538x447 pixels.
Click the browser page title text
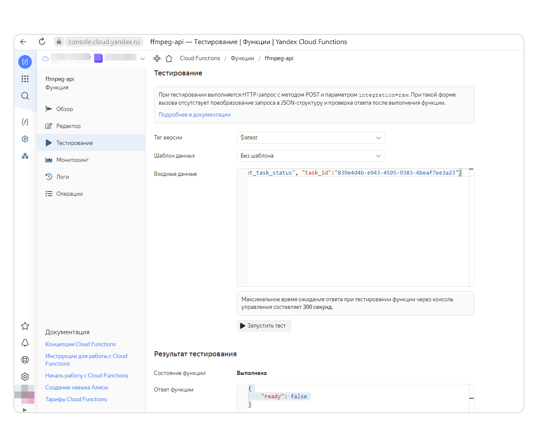(x=249, y=42)
